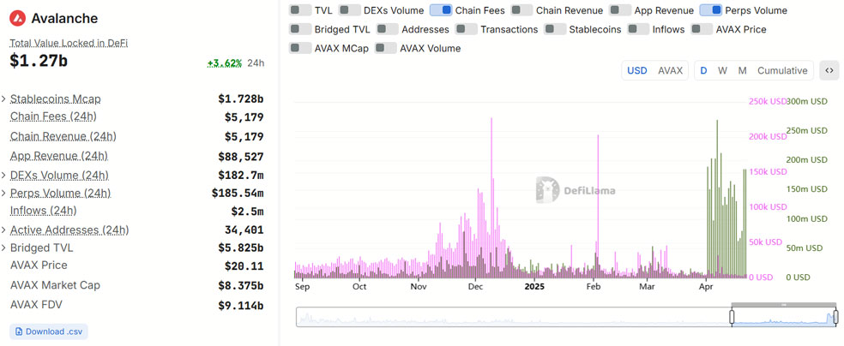Show Addresses on the chart
844x346 pixels.
click(x=388, y=30)
